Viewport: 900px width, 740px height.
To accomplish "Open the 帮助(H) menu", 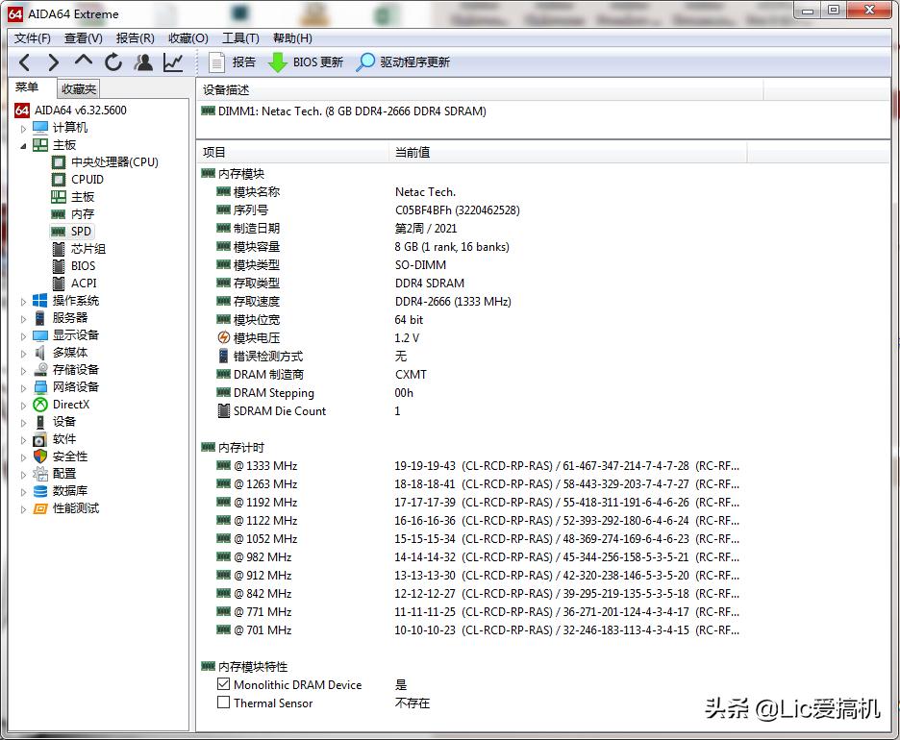I will 292,37.
